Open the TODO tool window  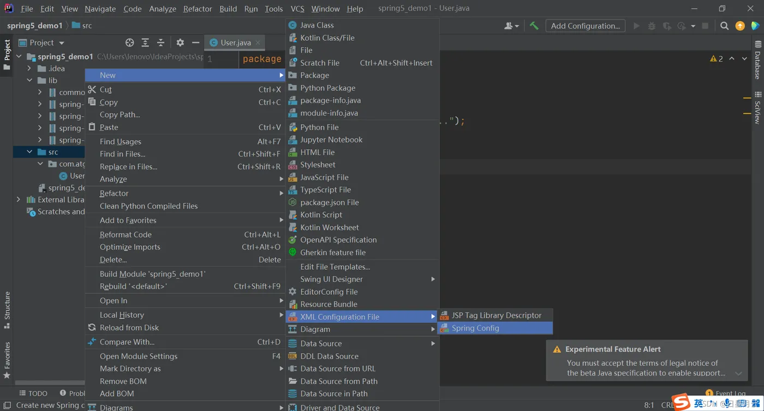33,393
